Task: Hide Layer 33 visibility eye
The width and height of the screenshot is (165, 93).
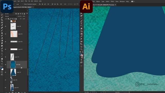Action: (x=5, y=49)
